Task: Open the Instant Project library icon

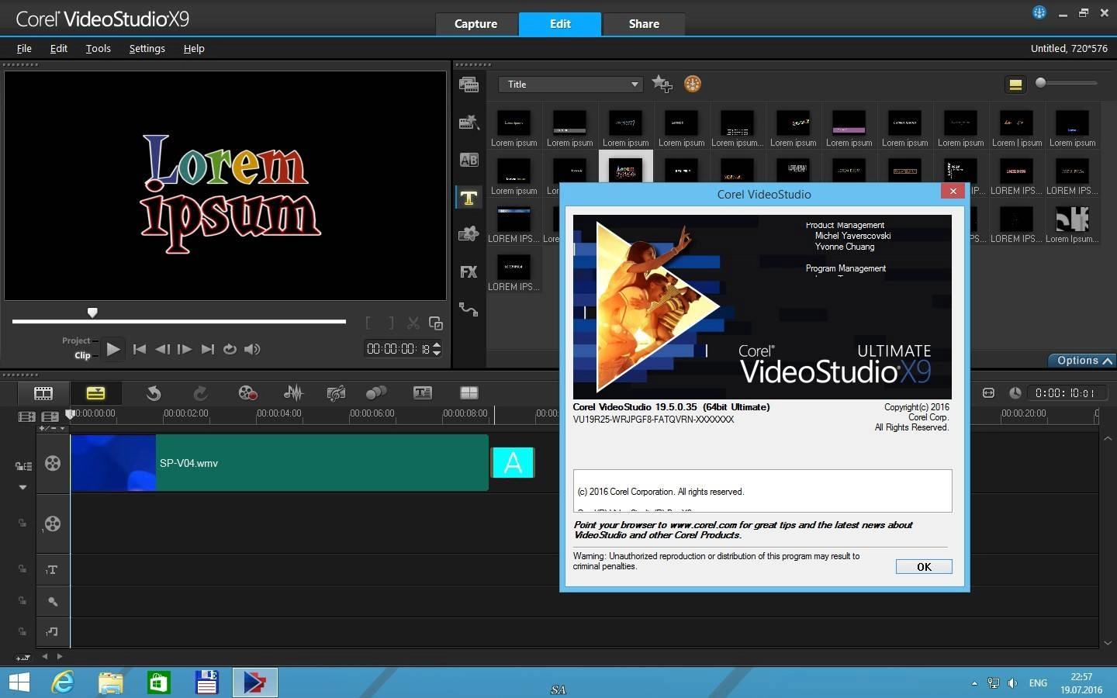Action: coord(469,122)
